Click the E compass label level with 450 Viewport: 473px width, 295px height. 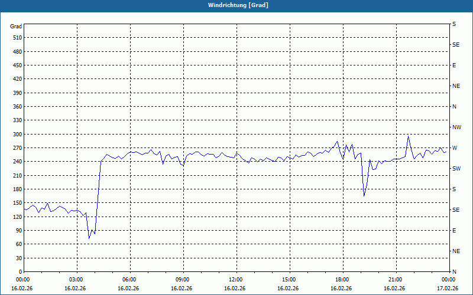click(x=454, y=65)
